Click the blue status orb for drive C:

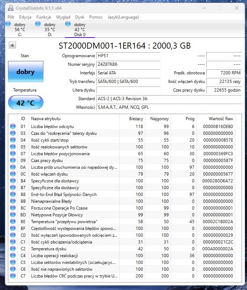coord(8,24)
